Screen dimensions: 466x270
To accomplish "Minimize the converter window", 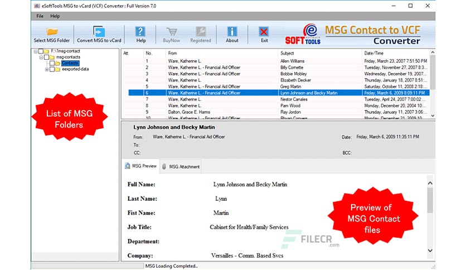I will coord(394,6).
